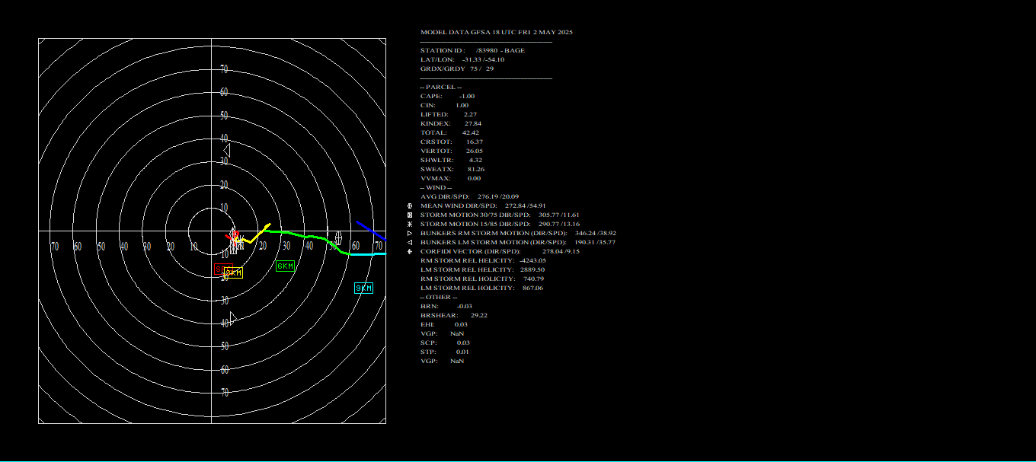1036x462 pixels.
Task: Click the mean wind marker near the 50 ring
Action: click(338, 237)
